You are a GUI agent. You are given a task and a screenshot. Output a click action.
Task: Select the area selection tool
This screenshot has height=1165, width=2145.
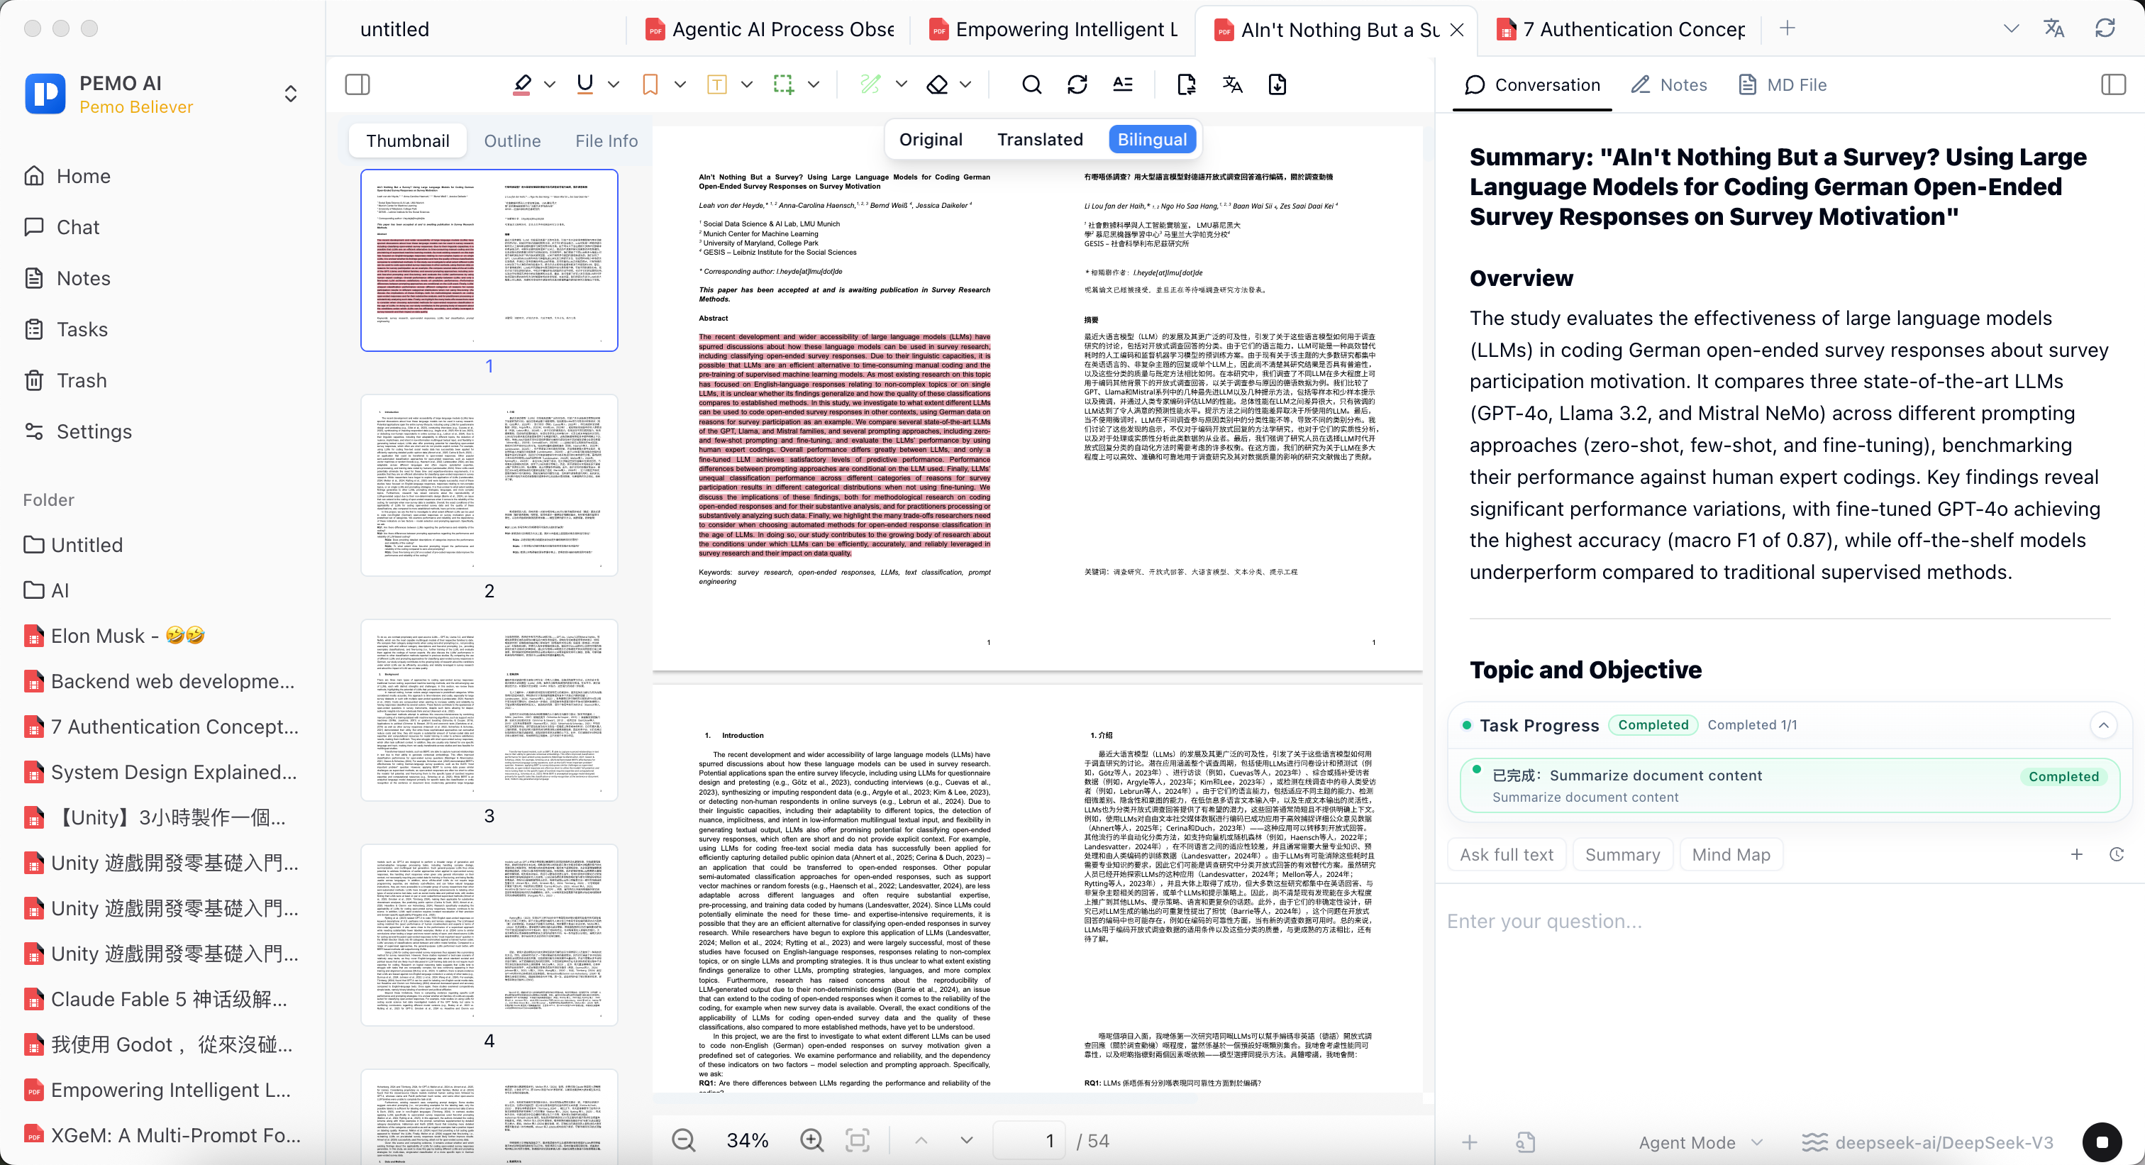point(782,84)
